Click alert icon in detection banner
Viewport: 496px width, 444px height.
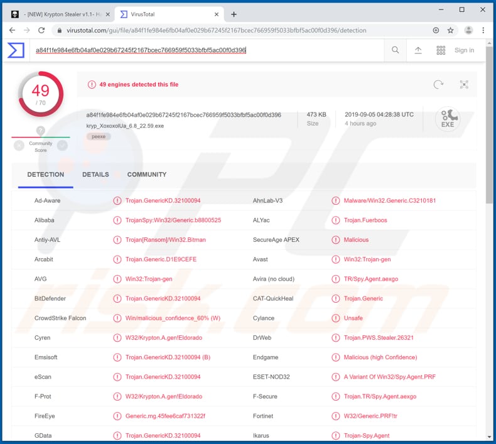click(92, 85)
